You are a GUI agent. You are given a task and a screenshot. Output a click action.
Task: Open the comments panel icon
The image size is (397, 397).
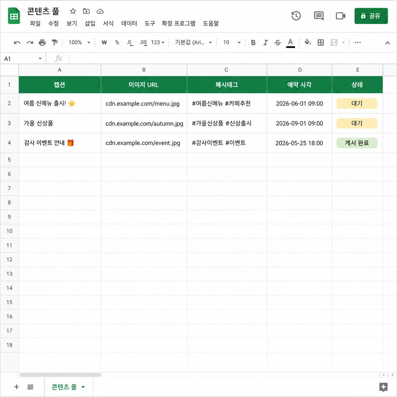pos(319,16)
